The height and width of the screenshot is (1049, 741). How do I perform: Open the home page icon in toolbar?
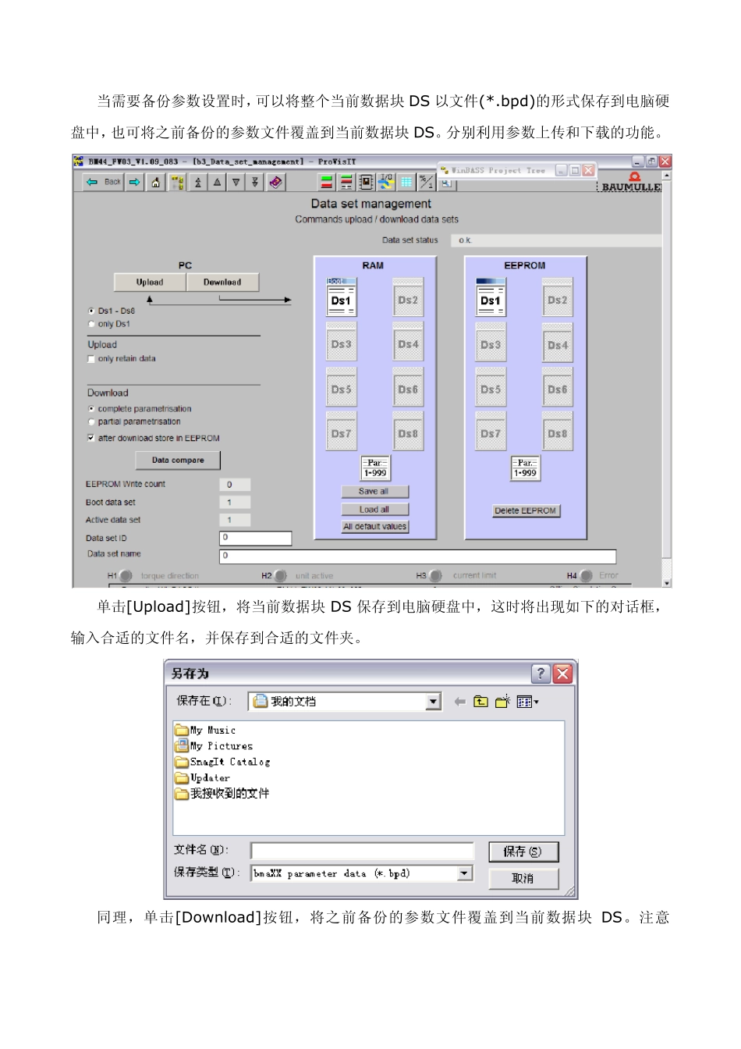[x=156, y=182]
